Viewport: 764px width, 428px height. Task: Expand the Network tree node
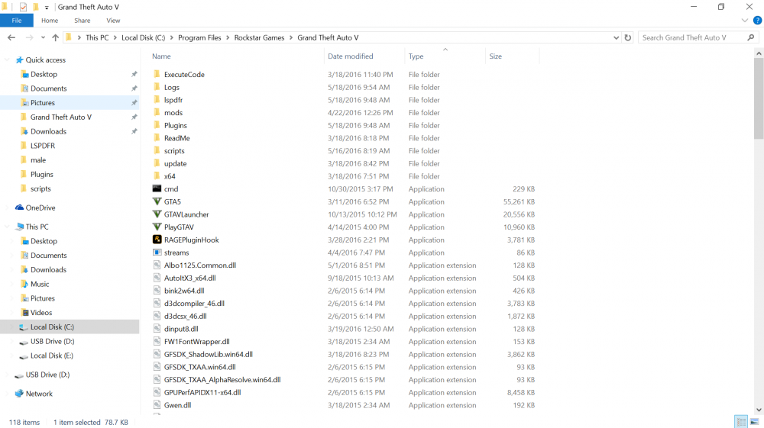[7, 394]
